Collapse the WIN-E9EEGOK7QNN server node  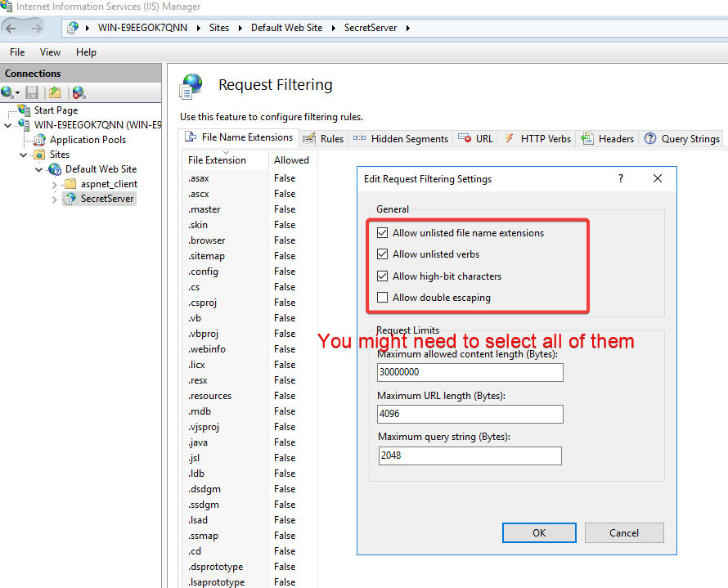[7, 125]
